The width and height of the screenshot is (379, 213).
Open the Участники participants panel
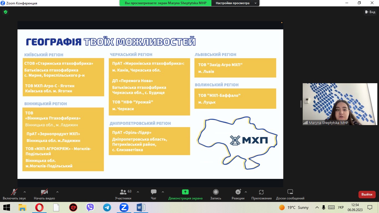(x=123, y=194)
